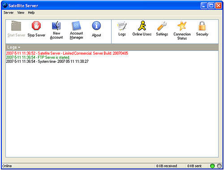Select the green FTP Server is started log line

(38, 57)
